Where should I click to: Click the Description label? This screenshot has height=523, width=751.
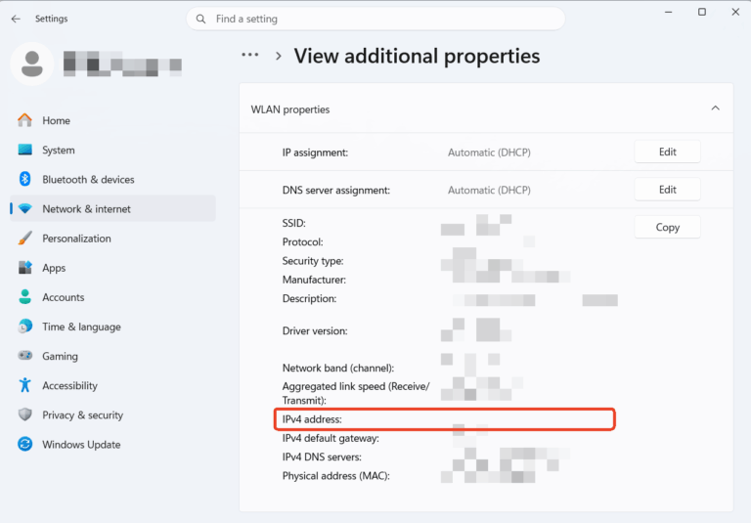[309, 299]
